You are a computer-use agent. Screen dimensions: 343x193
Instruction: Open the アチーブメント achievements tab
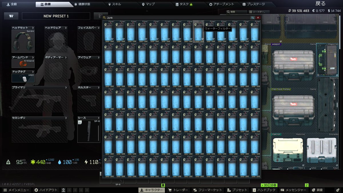tap(224, 4)
